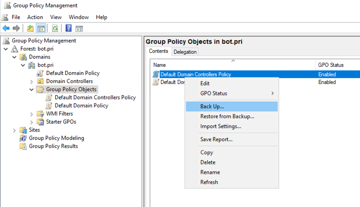Screen dimensions: 360x207
Task: Select the Sites tree label
Action: (34, 130)
